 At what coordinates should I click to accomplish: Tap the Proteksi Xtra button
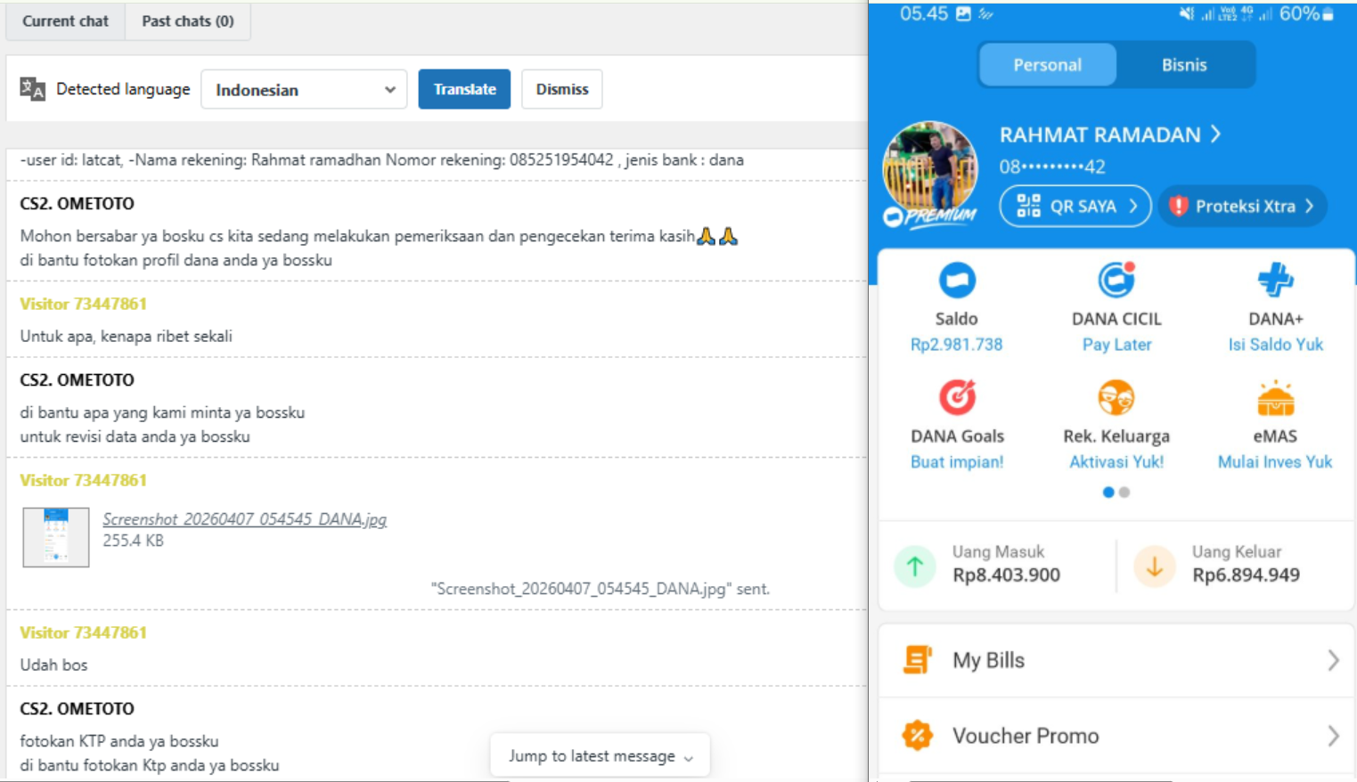coord(1243,206)
